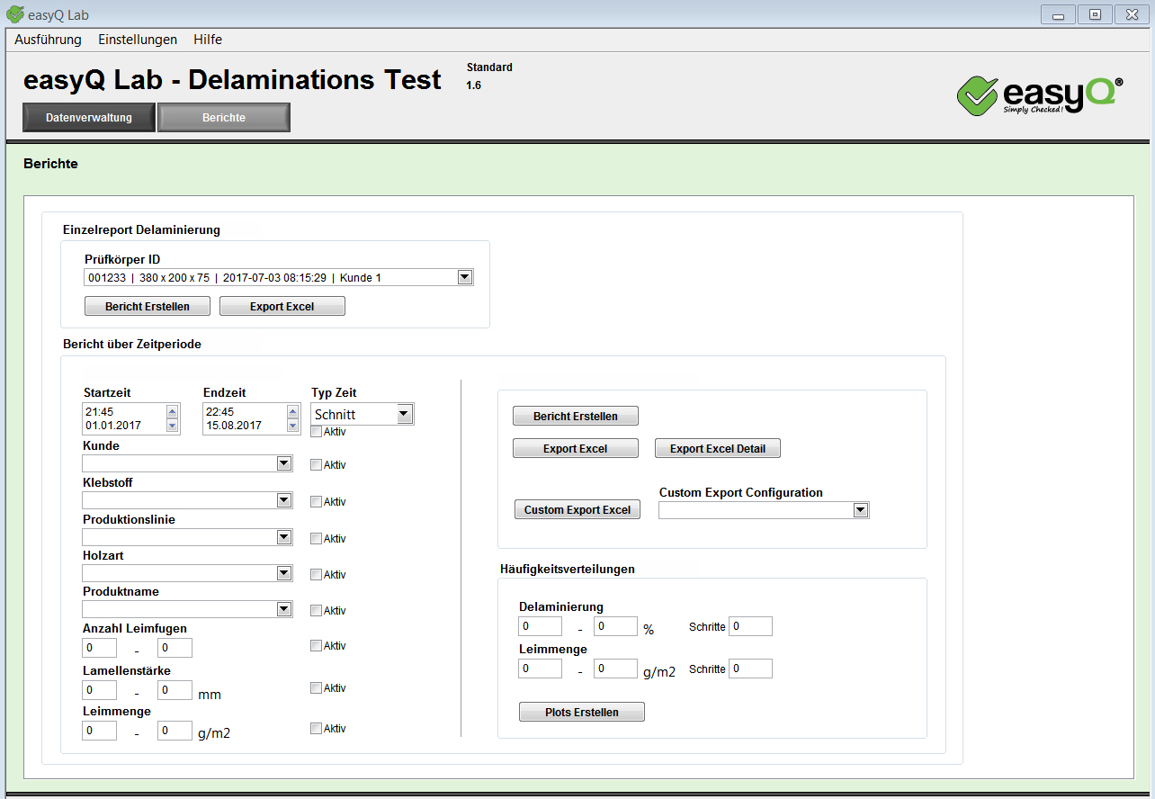Toggle the Aktiv checkbox for Klebstoff
This screenshot has width=1155, height=799.
click(316, 502)
